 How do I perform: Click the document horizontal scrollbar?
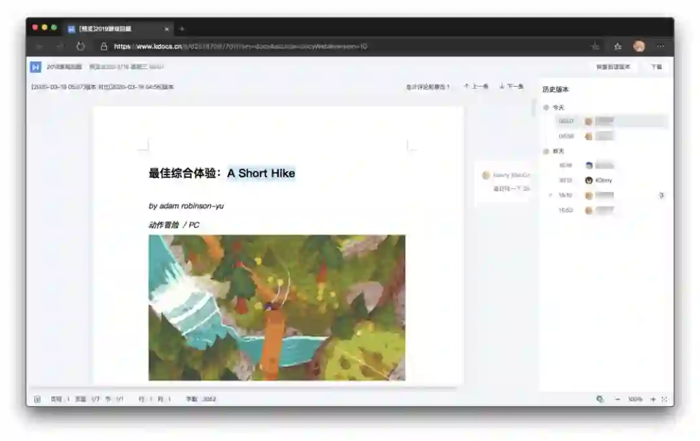[243, 388]
